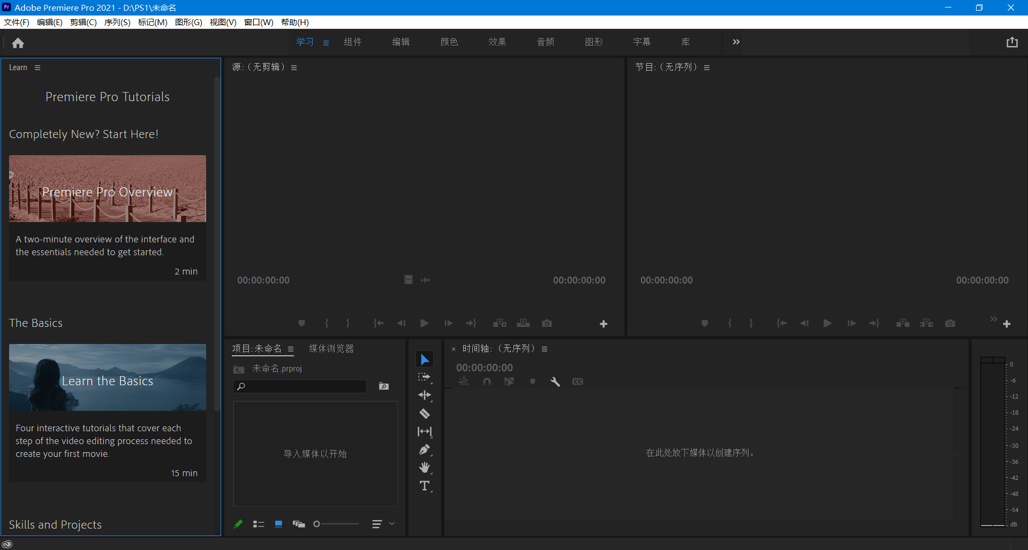Select the Slip tool

(425, 431)
